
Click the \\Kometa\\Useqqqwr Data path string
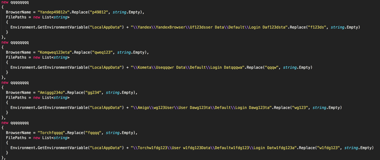[x=189, y=68]
